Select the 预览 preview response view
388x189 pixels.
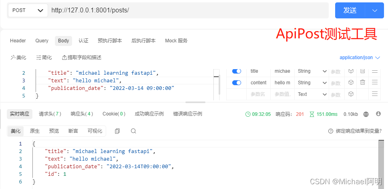pyautogui.click(x=54, y=131)
